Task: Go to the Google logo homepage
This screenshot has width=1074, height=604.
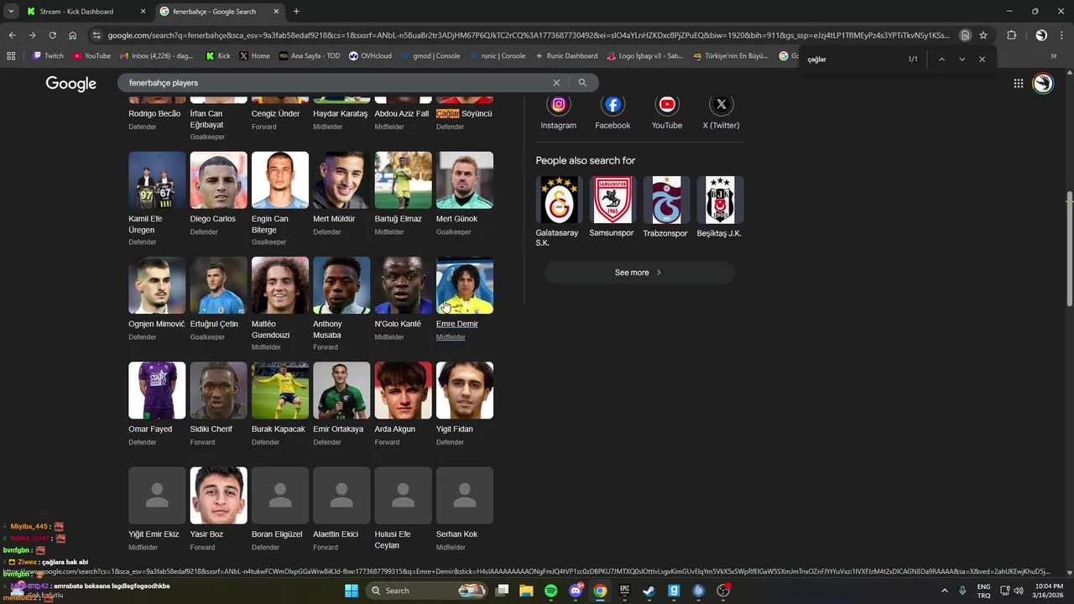Action: 70,83
